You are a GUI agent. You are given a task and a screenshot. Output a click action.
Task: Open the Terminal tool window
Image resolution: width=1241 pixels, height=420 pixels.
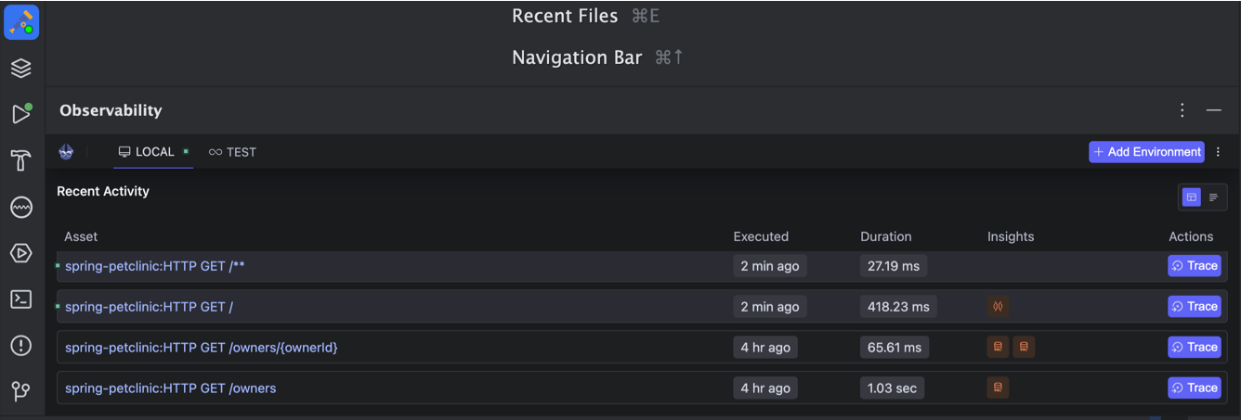pyautogui.click(x=21, y=299)
